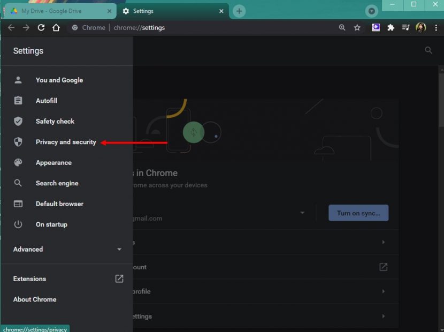Open the media controls icon
The width and height of the screenshot is (444, 332).
coord(405,27)
